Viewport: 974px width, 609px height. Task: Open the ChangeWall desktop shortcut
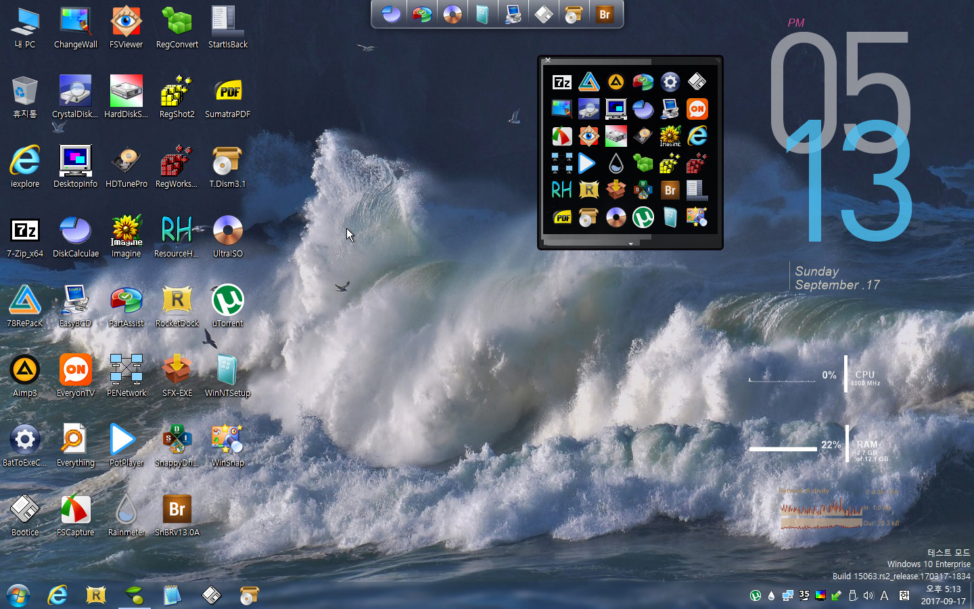(76, 28)
